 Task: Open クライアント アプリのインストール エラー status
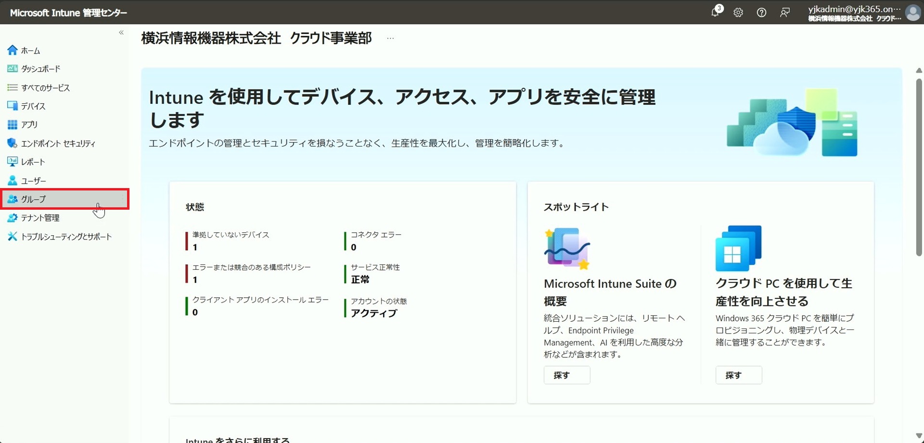point(257,306)
